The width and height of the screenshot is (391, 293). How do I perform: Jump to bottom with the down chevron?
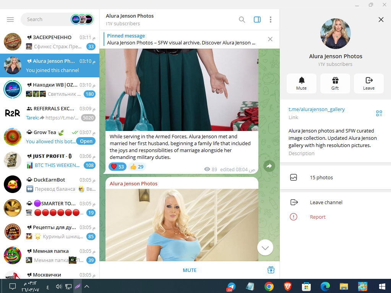pyautogui.click(x=265, y=247)
